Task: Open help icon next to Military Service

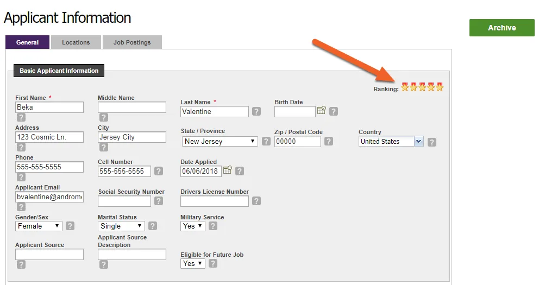Action: click(x=213, y=226)
